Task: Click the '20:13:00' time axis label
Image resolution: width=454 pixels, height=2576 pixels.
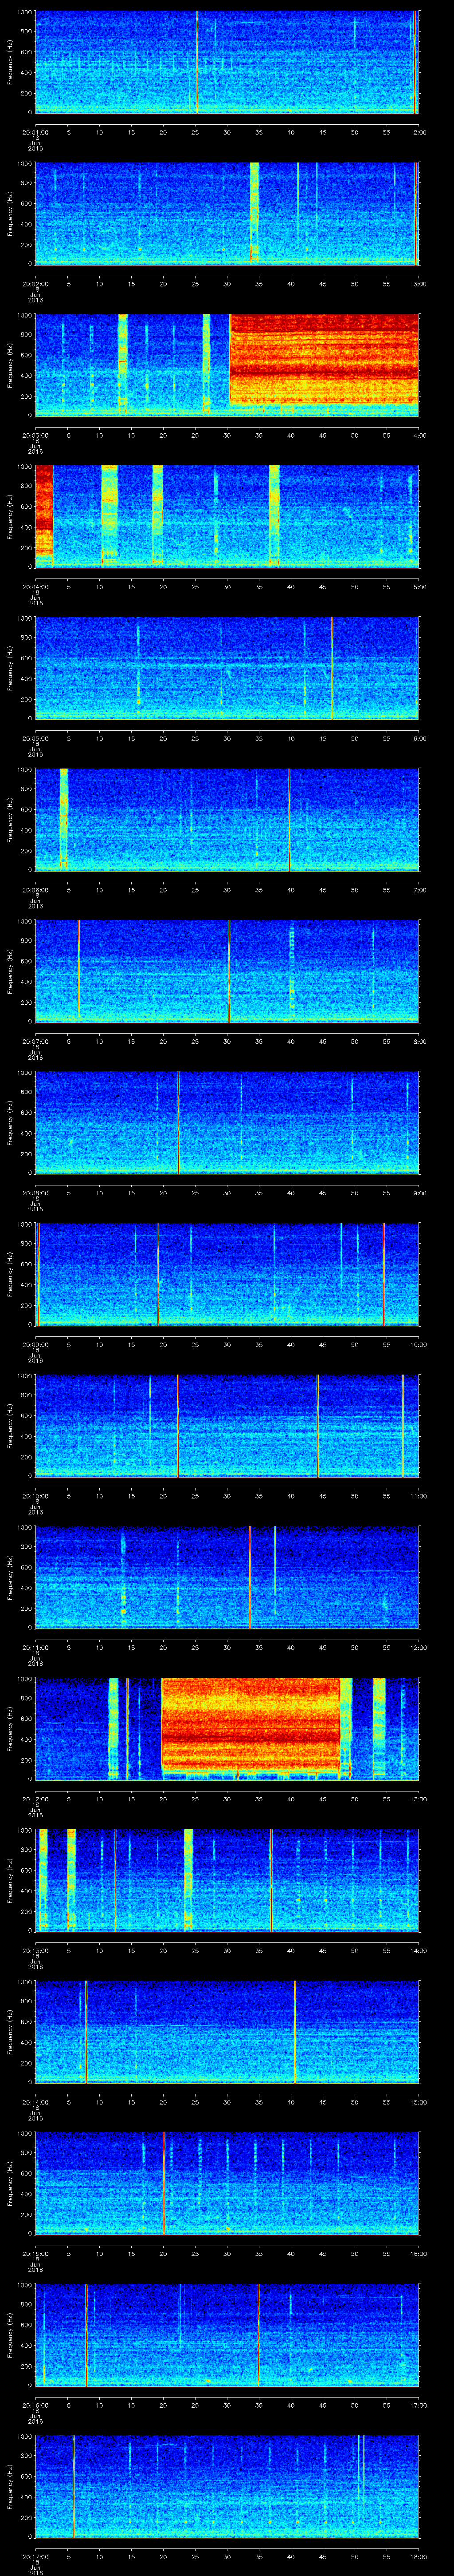Action: click(35, 1950)
